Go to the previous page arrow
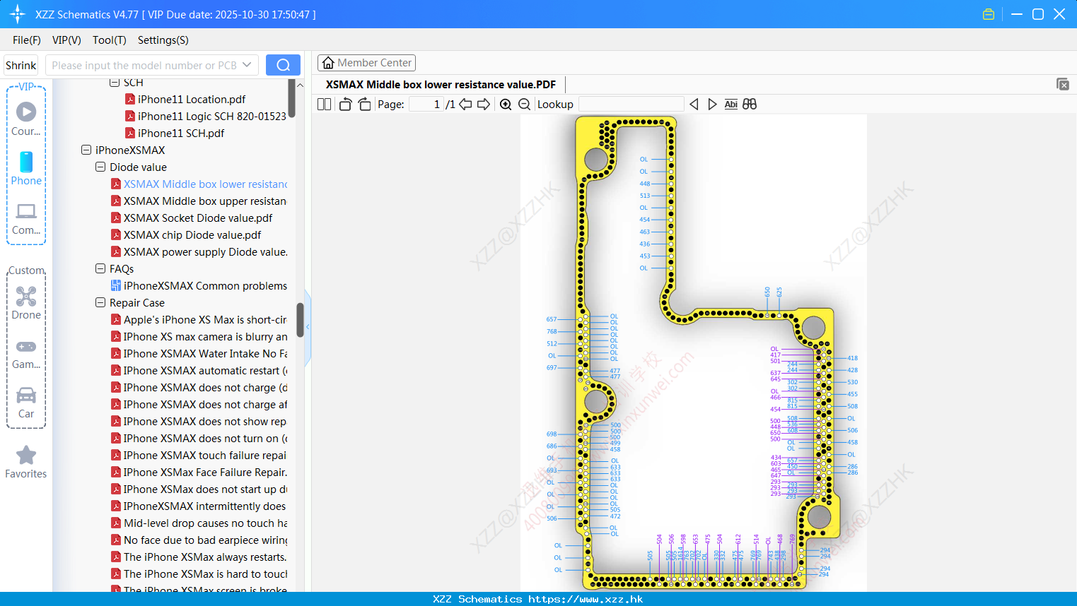The image size is (1077, 606). [465, 104]
